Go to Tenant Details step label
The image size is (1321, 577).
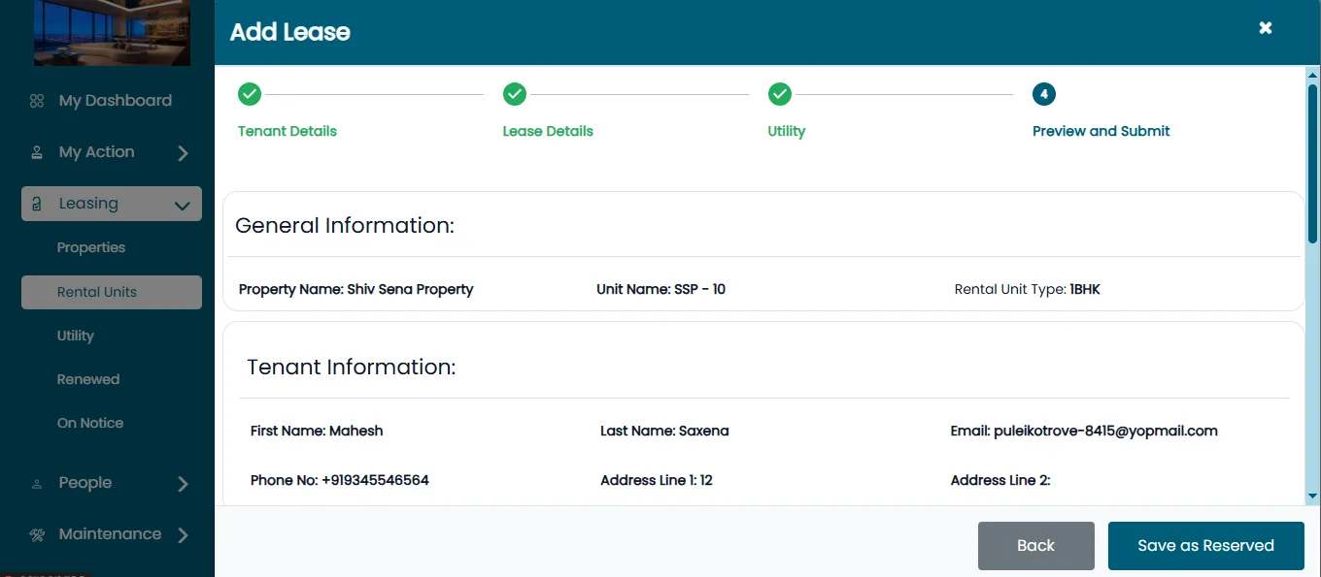(288, 131)
